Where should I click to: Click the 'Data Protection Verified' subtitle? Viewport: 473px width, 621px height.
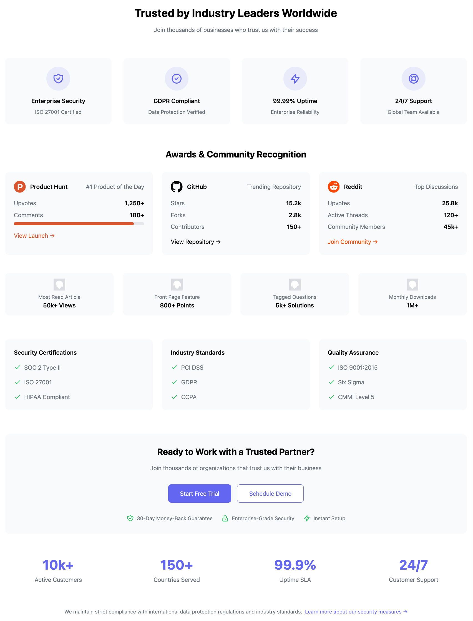point(177,112)
